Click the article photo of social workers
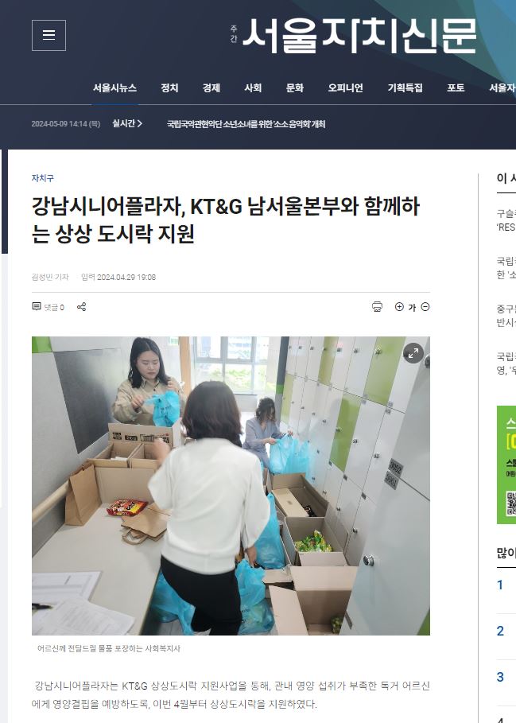The width and height of the screenshot is (516, 723). point(231,485)
